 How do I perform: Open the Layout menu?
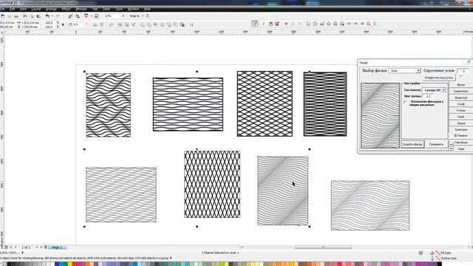tap(36, 9)
